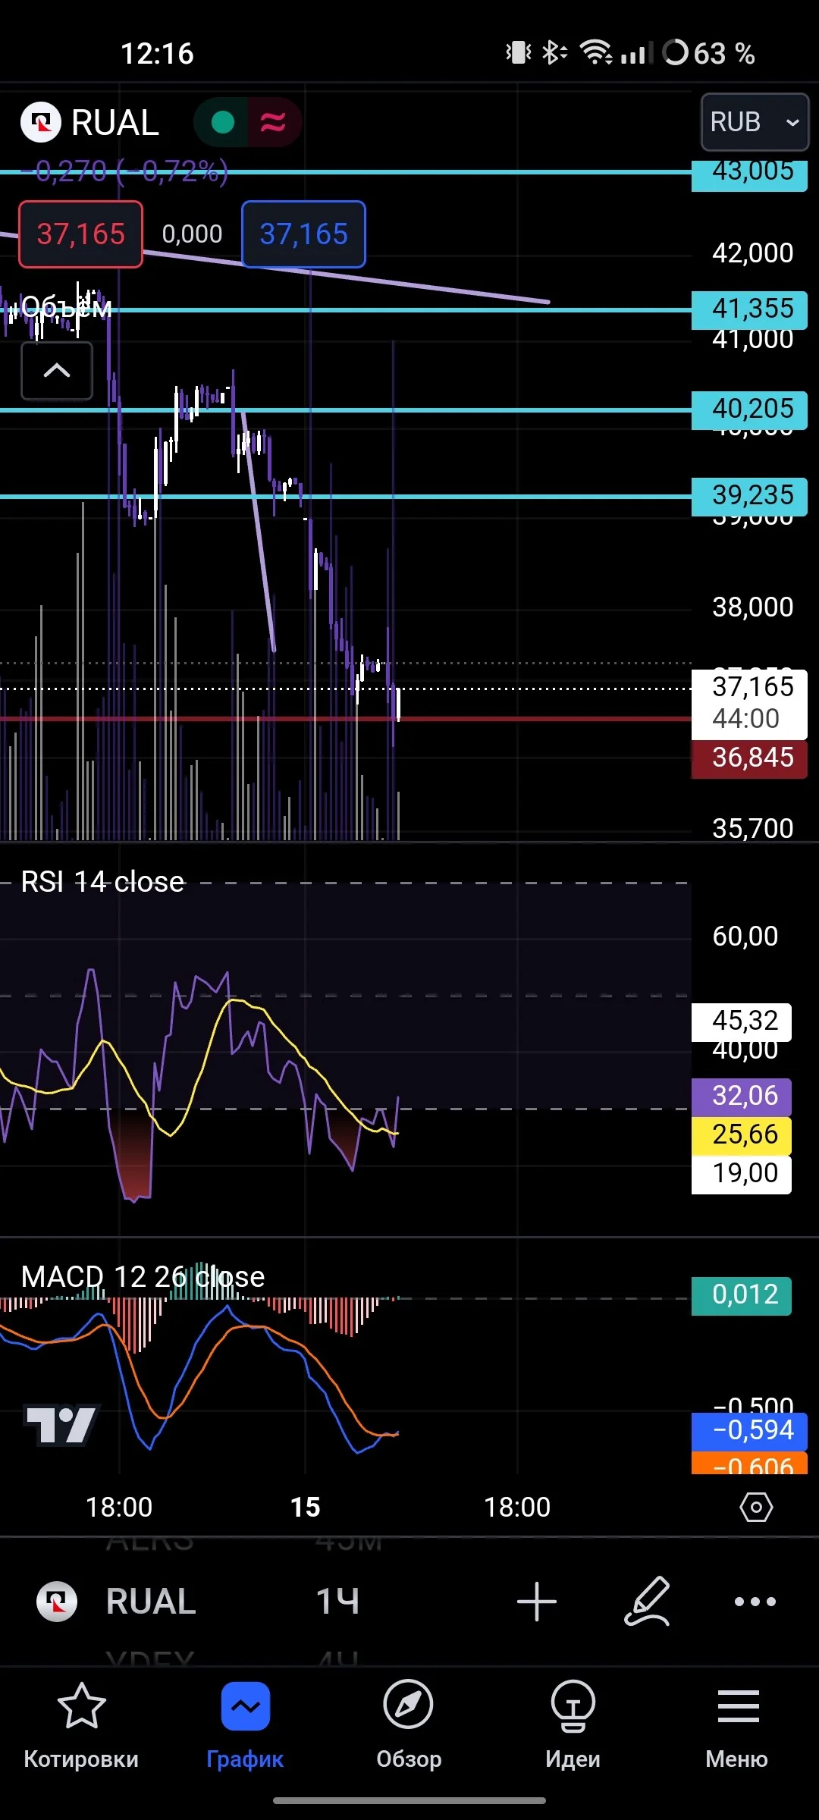Open the RUB currency dropdown
This screenshot has width=819, height=1820.
pyautogui.click(x=755, y=122)
